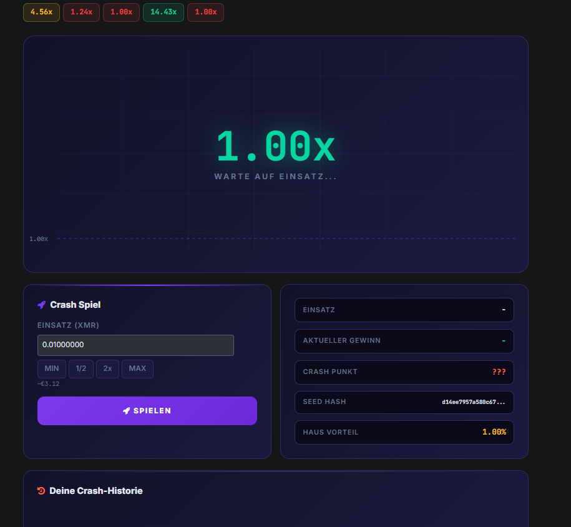Click the rocket icon beside Crash Spiel
This screenshot has height=527, width=571.
(42, 305)
